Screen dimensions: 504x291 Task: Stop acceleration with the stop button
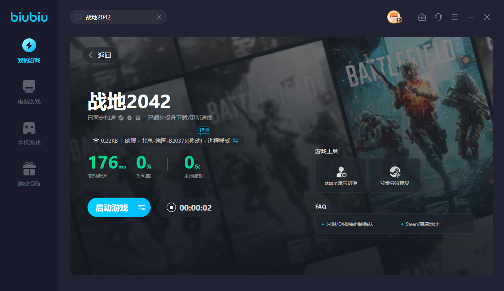[171, 207]
